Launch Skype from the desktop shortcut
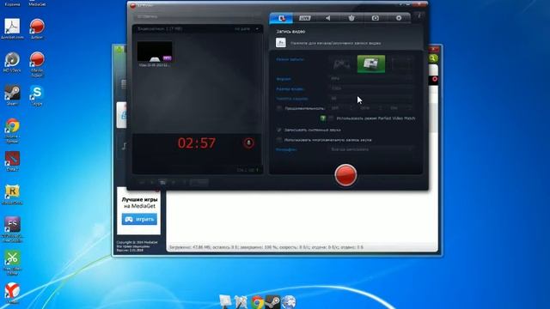The width and height of the screenshot is (550, 309). (x=37, y=95)
